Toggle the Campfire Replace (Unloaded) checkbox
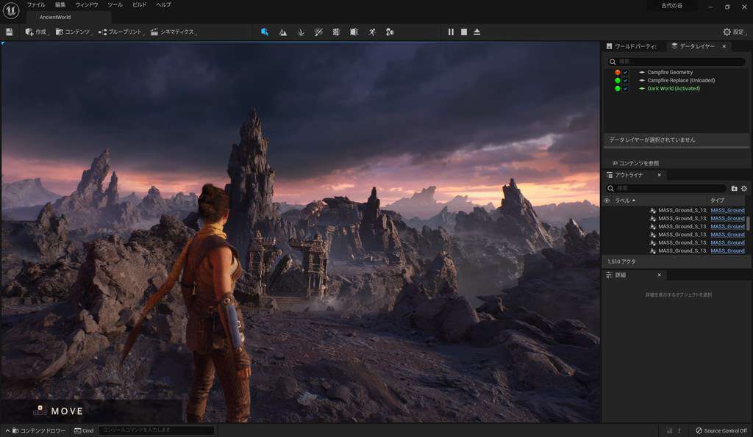Viewport: 753px width, 437px height. click(x=625, y=81)
